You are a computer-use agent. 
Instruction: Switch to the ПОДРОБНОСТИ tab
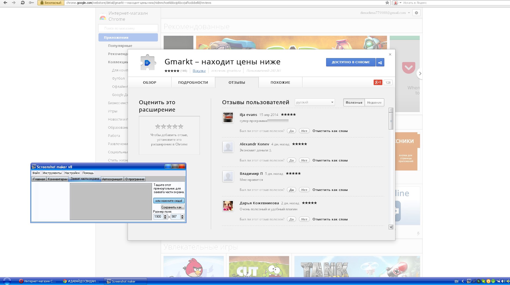(193, 82)
